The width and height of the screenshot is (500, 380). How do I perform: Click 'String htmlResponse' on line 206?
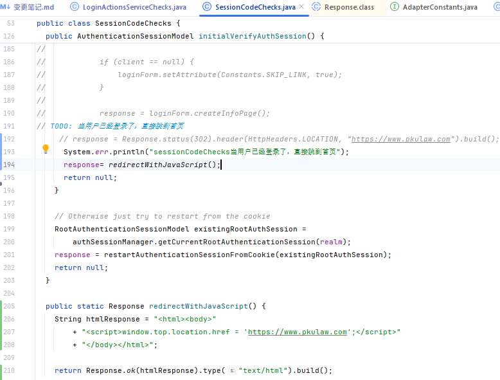97,319
